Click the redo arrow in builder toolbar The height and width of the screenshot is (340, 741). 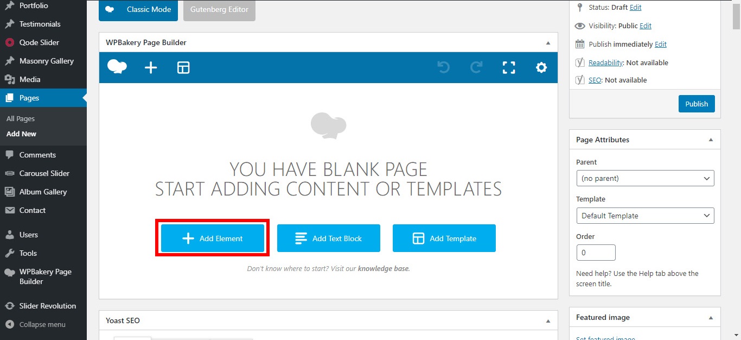point(476,67)
